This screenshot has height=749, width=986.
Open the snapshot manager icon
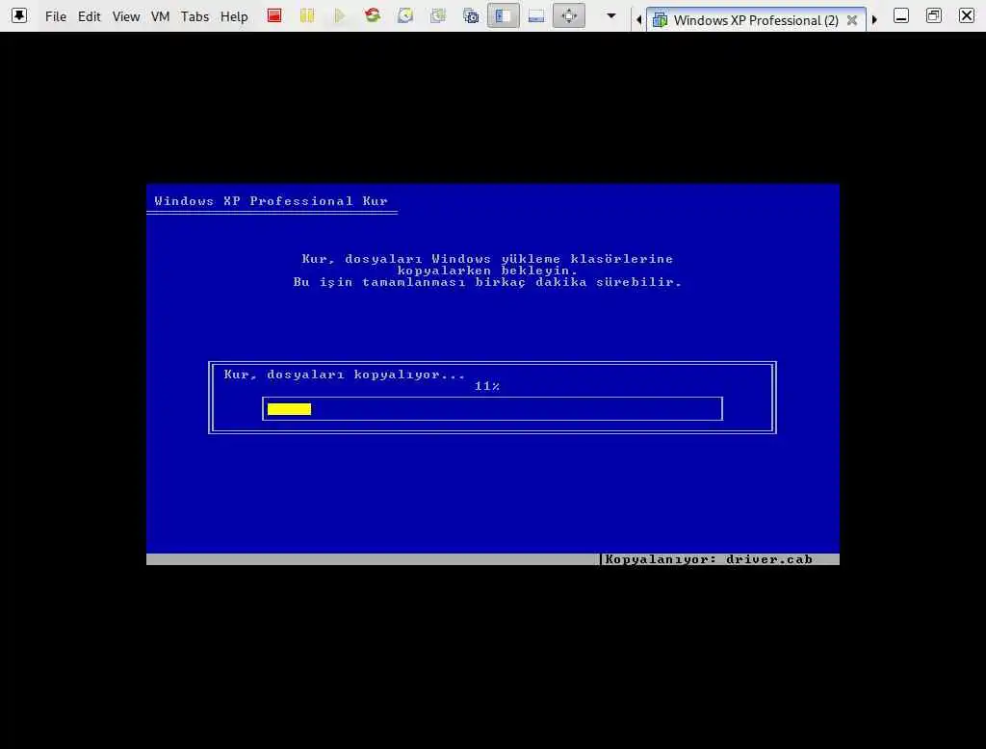470,15
